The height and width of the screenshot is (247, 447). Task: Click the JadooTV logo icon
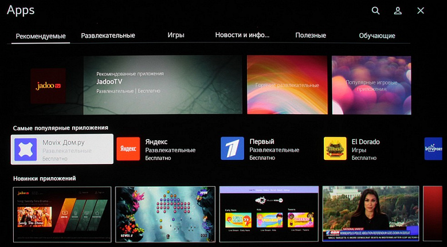click(x=48, y=85)
